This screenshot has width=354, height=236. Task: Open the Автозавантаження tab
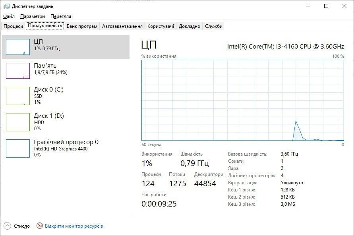click(x=122, y=26)
